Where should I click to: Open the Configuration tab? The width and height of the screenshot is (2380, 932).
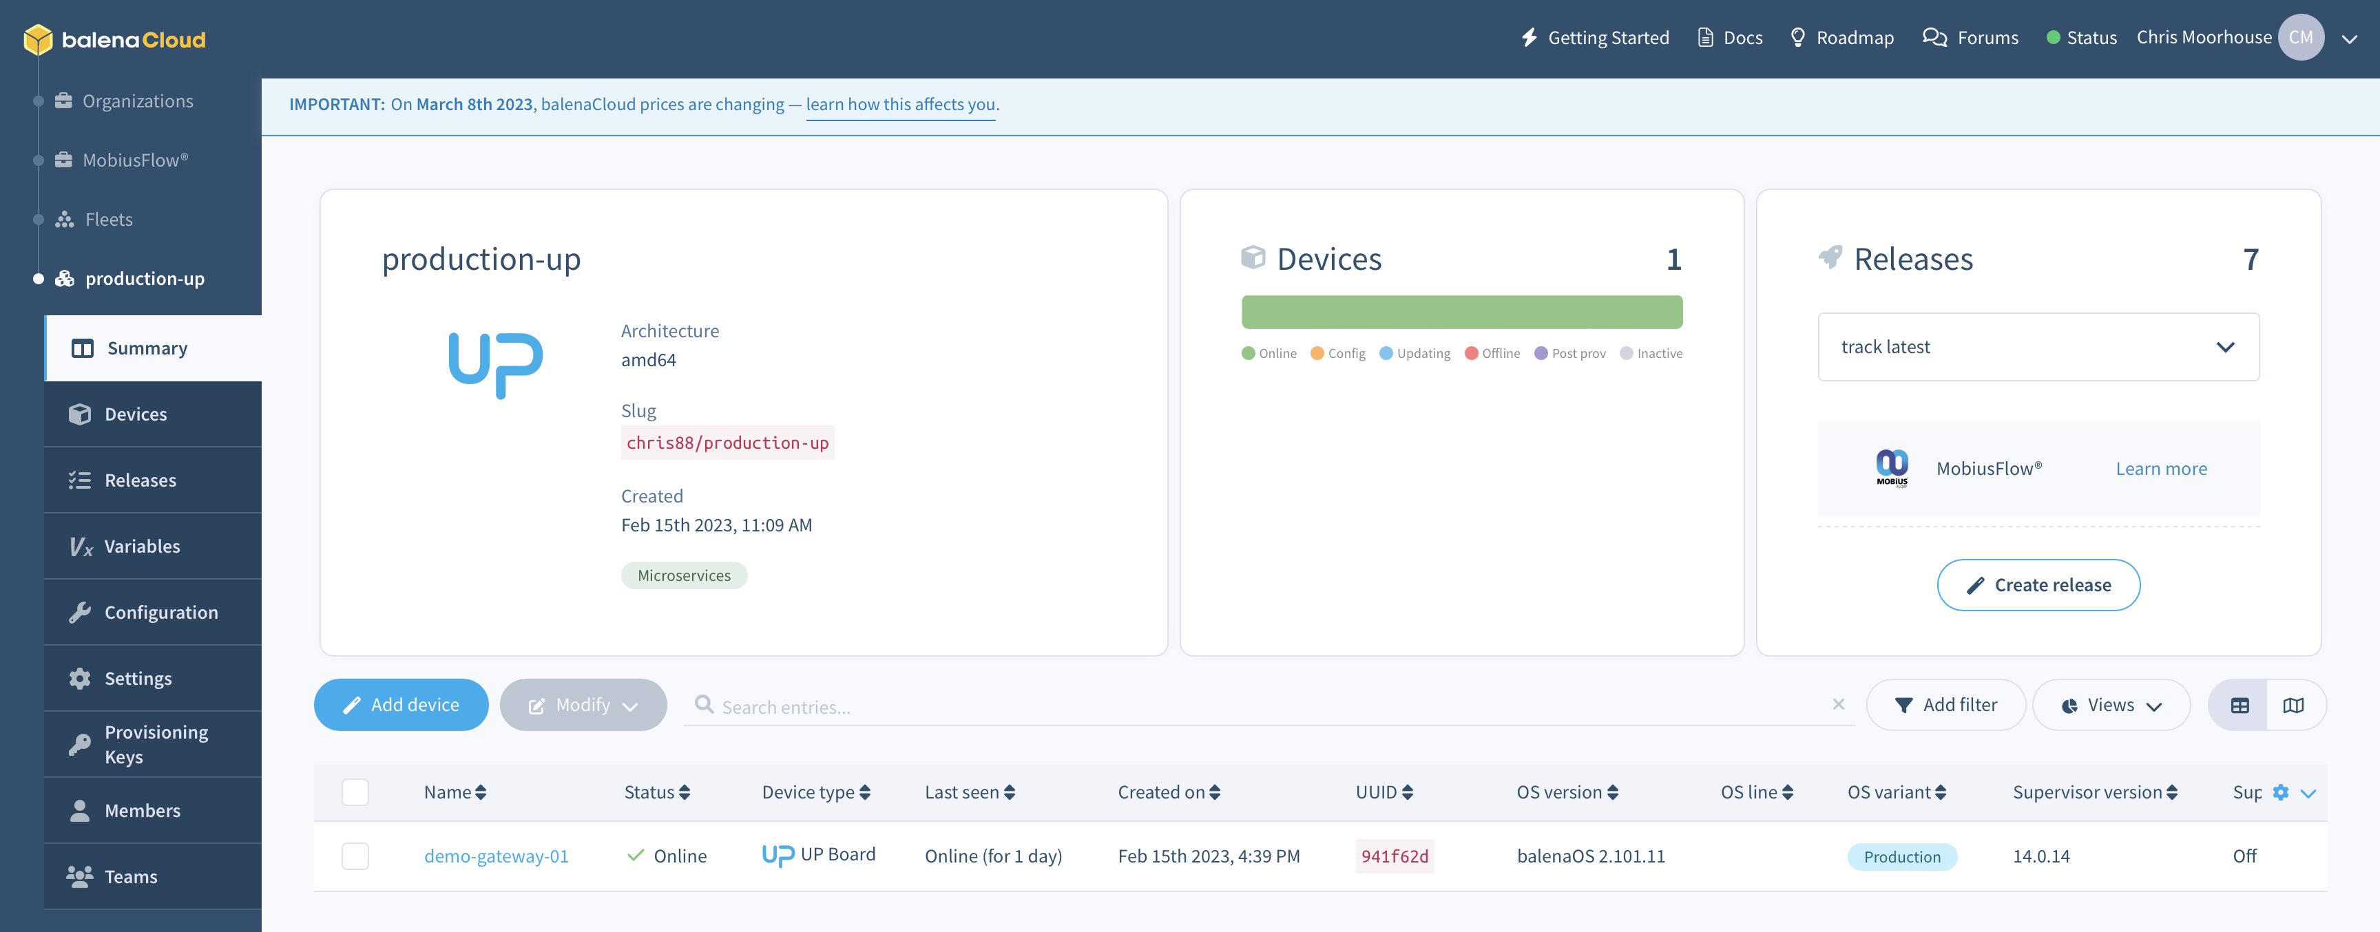tap(154, 613)
